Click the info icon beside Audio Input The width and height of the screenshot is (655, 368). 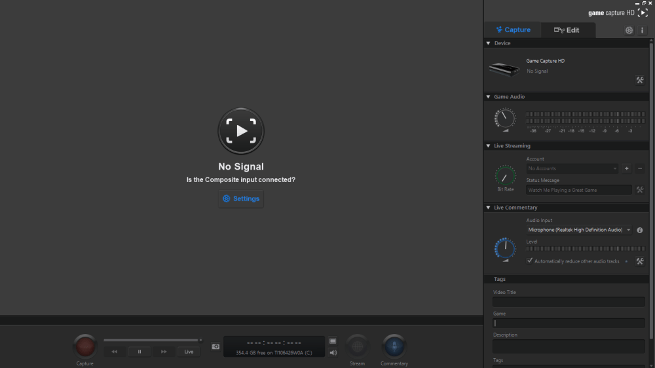point(640,230)
